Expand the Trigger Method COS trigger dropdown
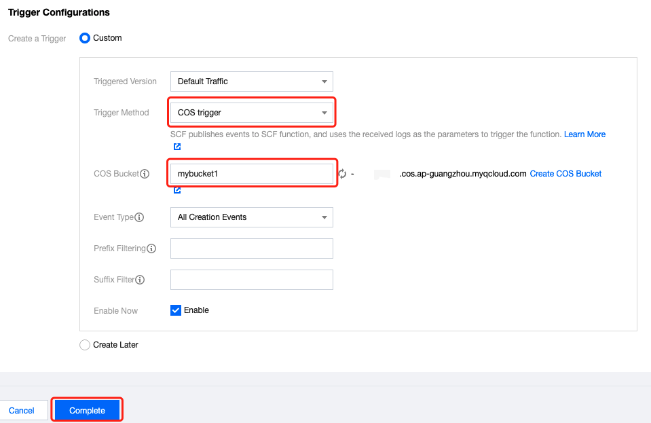The width and height of the screenshot is (651, 423). click(x=251, y=113)
